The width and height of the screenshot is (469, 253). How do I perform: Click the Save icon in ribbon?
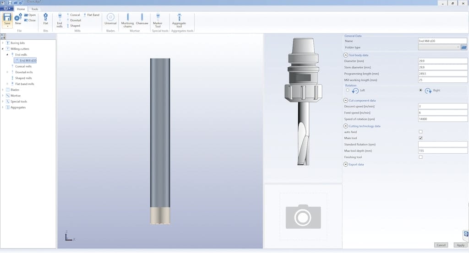[x=7, y=18]
